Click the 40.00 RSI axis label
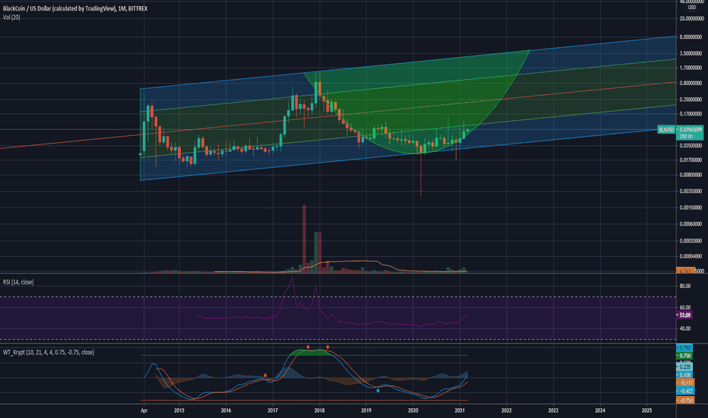The width and height of the screenshot is (708, 418). click(x=685, y=328)
